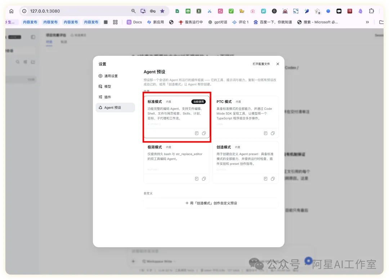This screenshot has height=280, width=389.
Task: Open the 百度一下，你就知道 bookmark
Action: [273, 22]
